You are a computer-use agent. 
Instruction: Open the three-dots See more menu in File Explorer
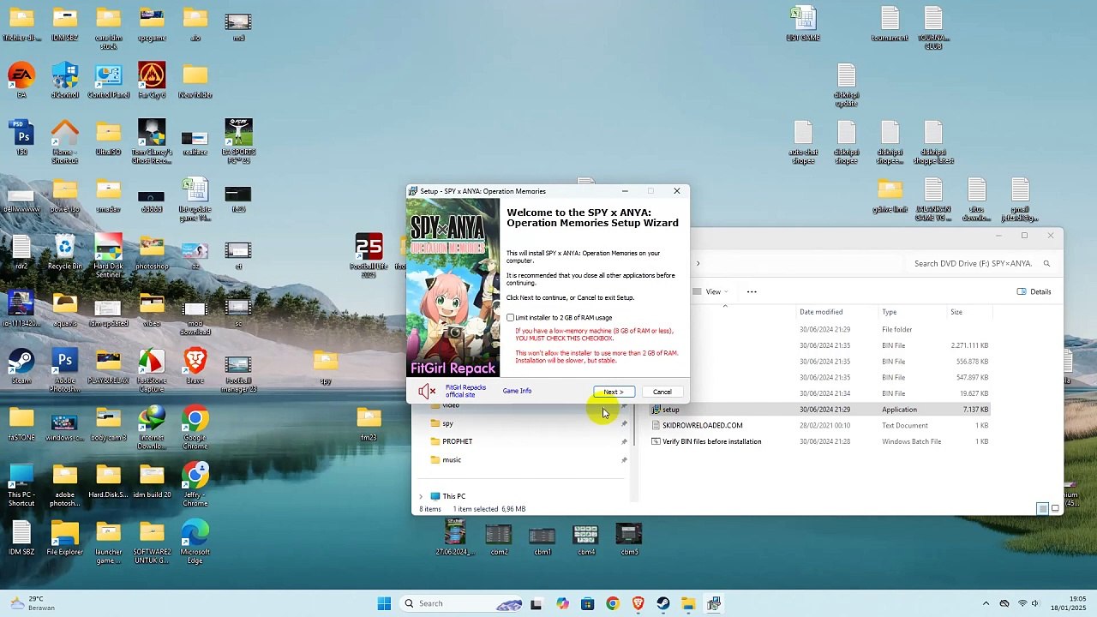point(752,291)
